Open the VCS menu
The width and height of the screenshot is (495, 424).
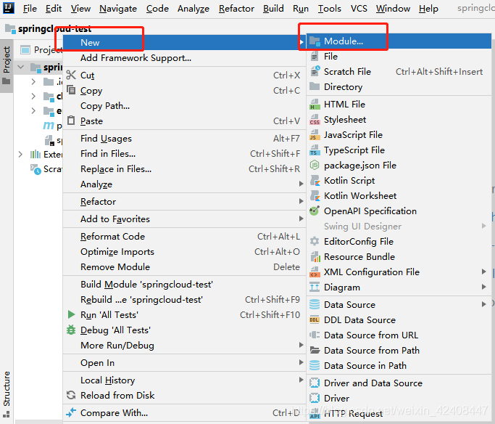[359, 9]
